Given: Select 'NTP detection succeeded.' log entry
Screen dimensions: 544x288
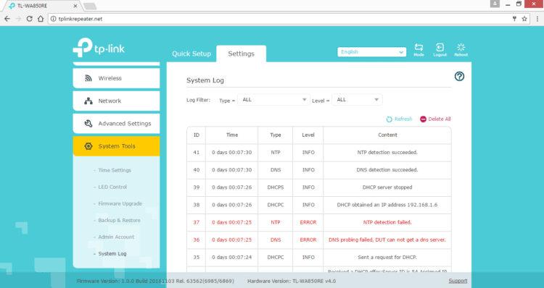Looking at the screenshot, I should (x=387, y=152).
